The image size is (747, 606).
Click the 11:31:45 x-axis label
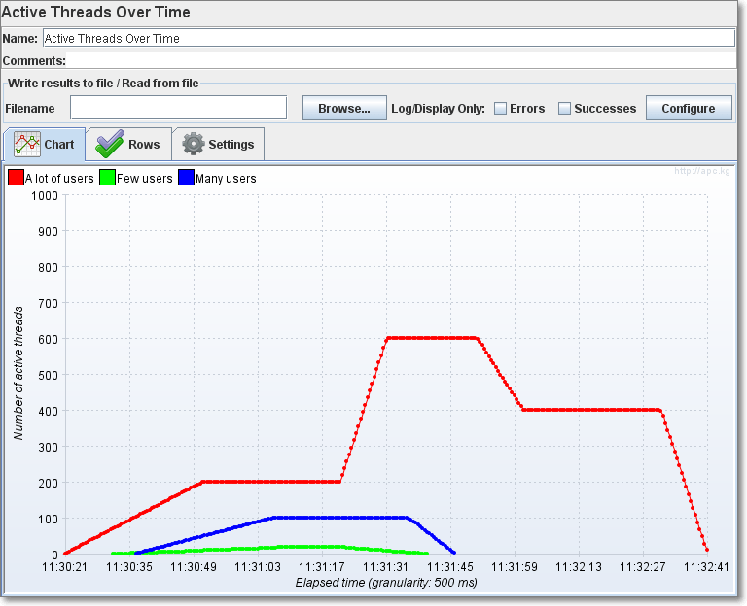[x=450, y=567]
